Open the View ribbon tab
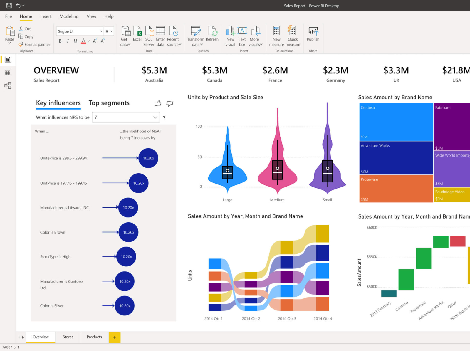470x351 pixels. 91,16
